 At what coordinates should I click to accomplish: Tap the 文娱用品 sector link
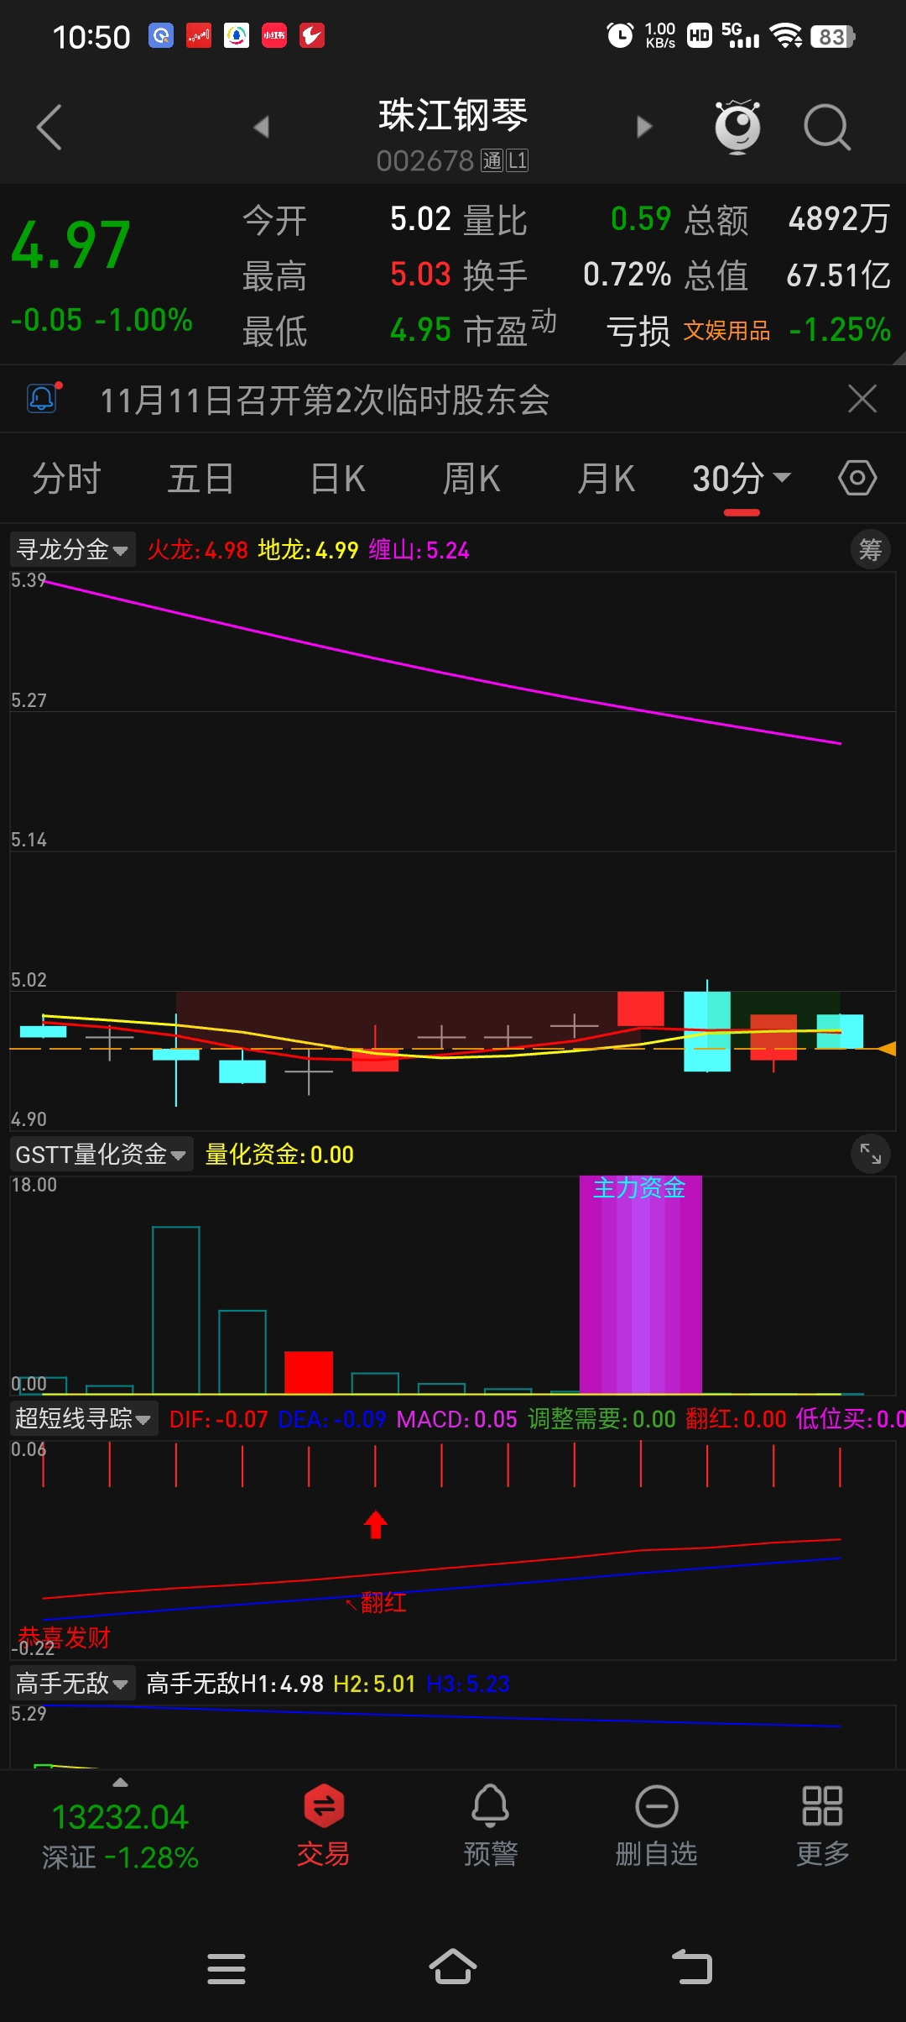coord(726,331)
